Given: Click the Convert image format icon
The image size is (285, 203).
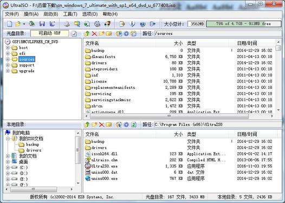Looking at the screenshot, I should click(x=87, y=24).
